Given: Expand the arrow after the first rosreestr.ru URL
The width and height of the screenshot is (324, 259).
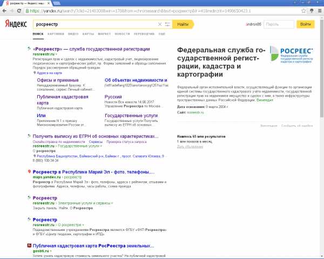Looking at the screenshot, I should 56,54.
